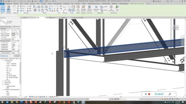Viewport: 186px width, 104px height.
Task: Click the Edit Family button
Action: click(x=78, y=8)
